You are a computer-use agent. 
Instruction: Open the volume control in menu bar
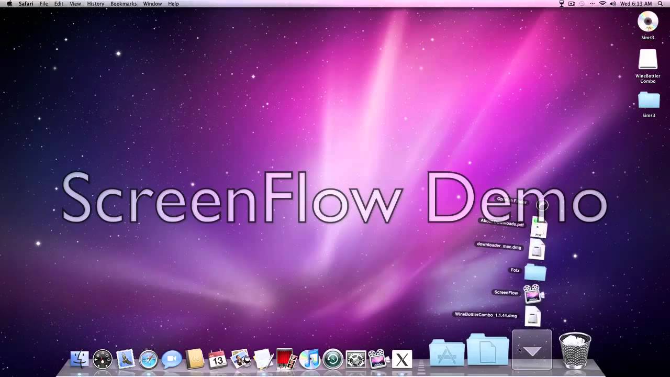pos(612,4)
